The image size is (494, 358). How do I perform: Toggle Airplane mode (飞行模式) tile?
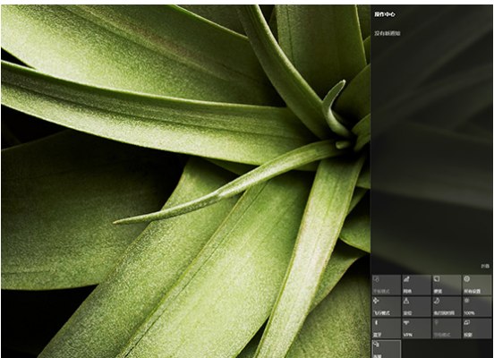[387, 307]
